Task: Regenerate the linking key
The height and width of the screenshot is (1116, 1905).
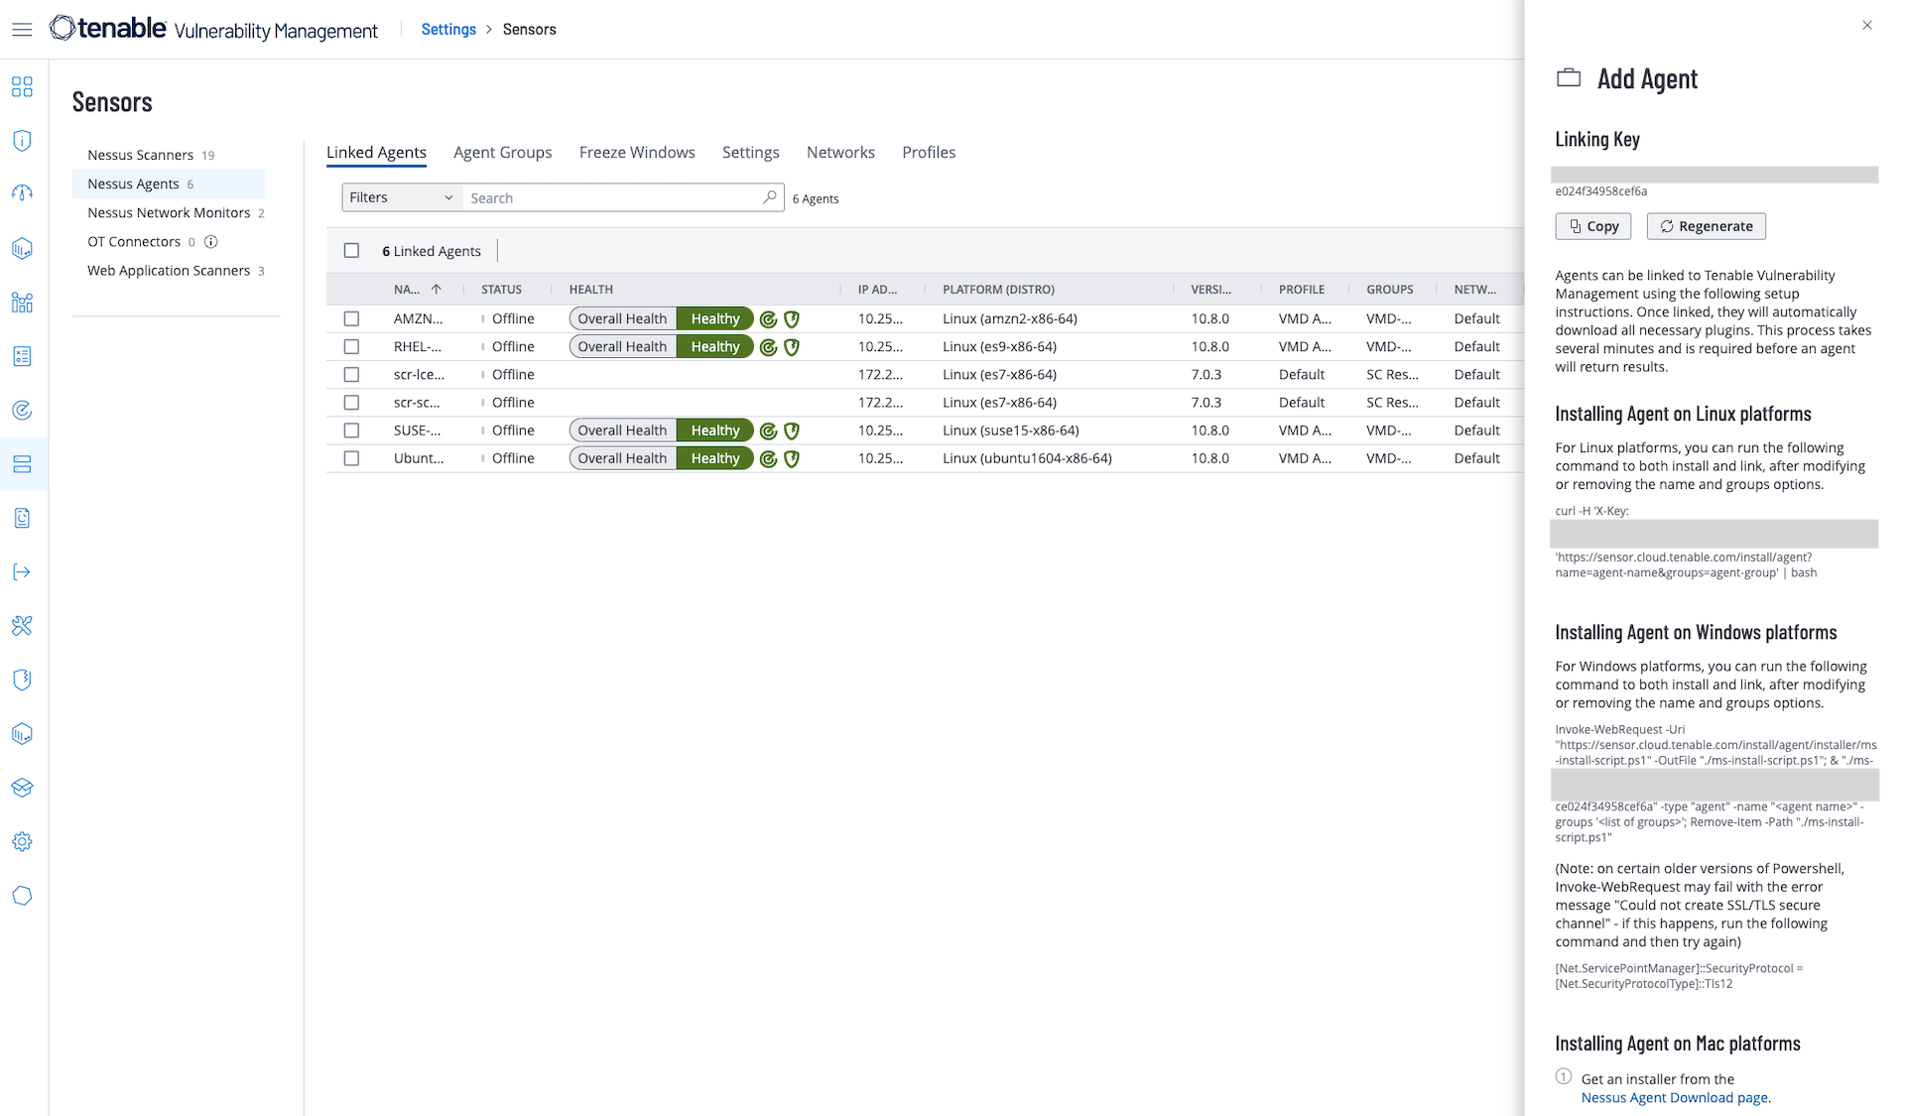Action: point(1706,226)
